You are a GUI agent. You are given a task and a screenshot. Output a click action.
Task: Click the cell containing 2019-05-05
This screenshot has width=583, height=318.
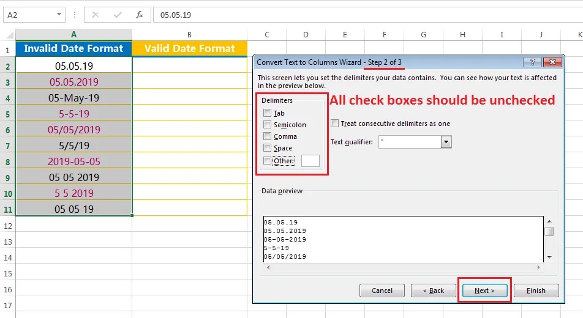[73, 161]
